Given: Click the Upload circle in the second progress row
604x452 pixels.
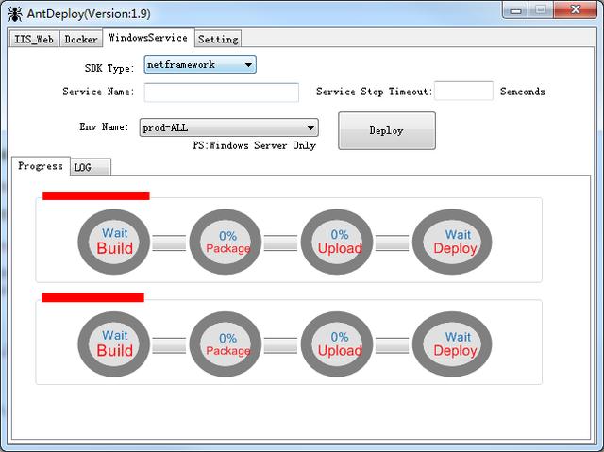Looking at the screenshot, I should tap(337, 344).
